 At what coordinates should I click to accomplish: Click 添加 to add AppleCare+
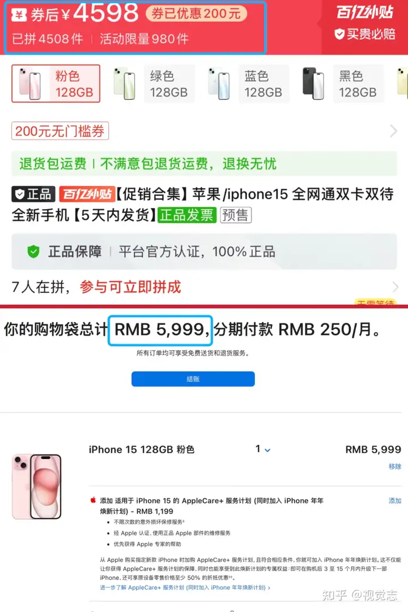click(395, 501)
